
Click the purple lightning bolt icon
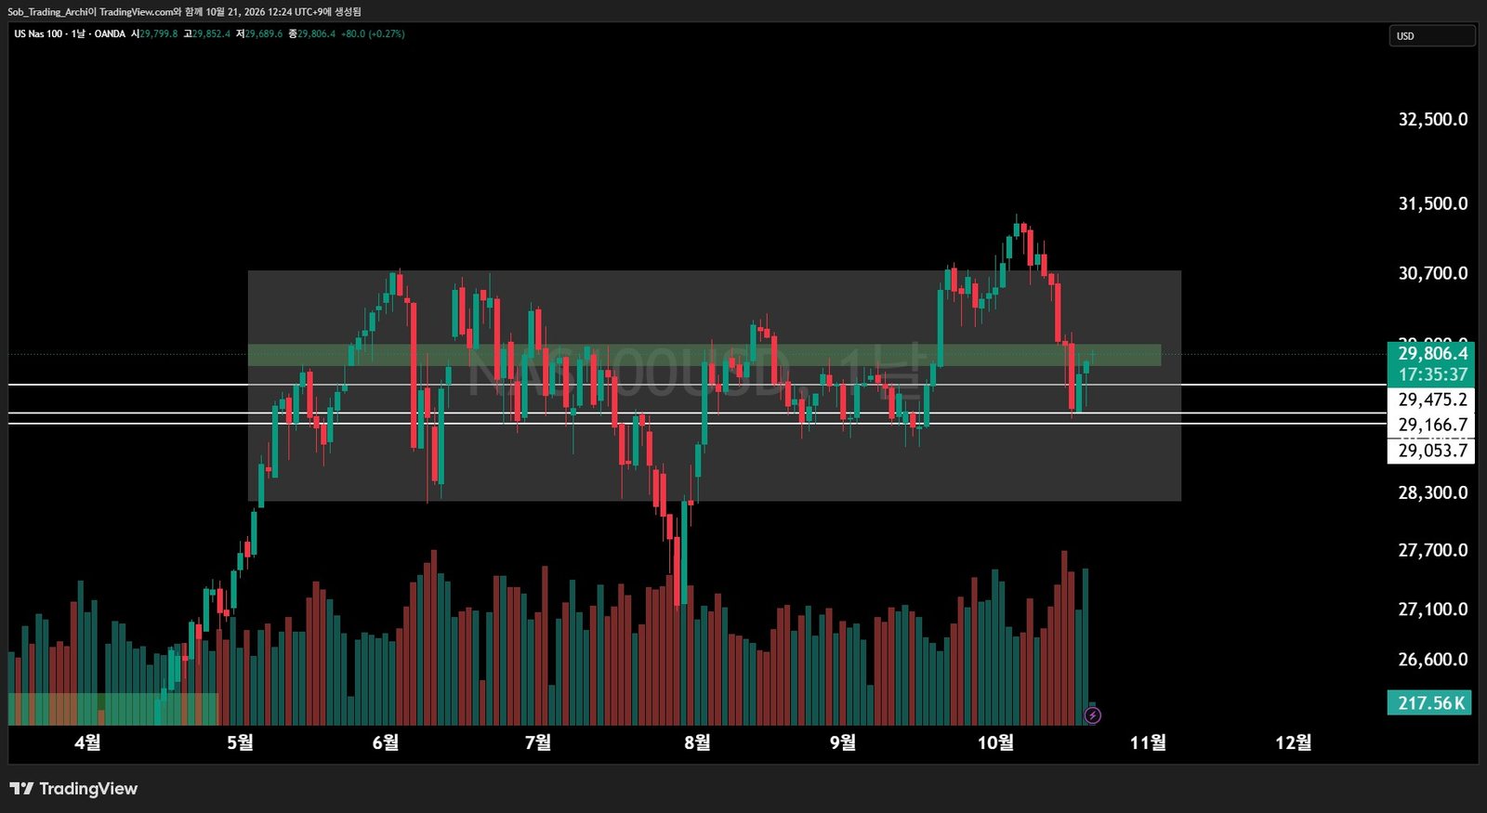pyautogui.click(x=1093, y=715)
